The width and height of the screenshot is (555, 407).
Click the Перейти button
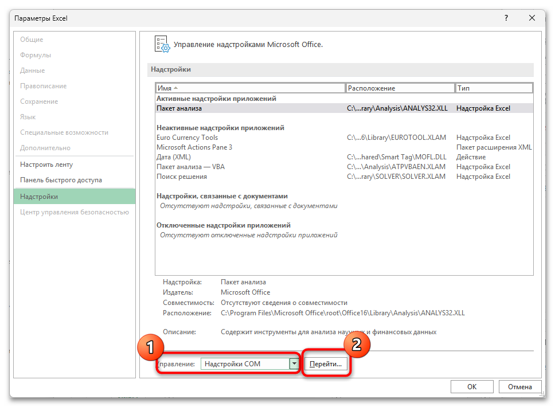pos(326,364)
